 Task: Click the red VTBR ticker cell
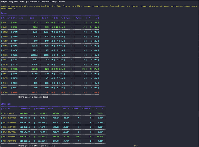pyautogui.click(x=5, y=92)
